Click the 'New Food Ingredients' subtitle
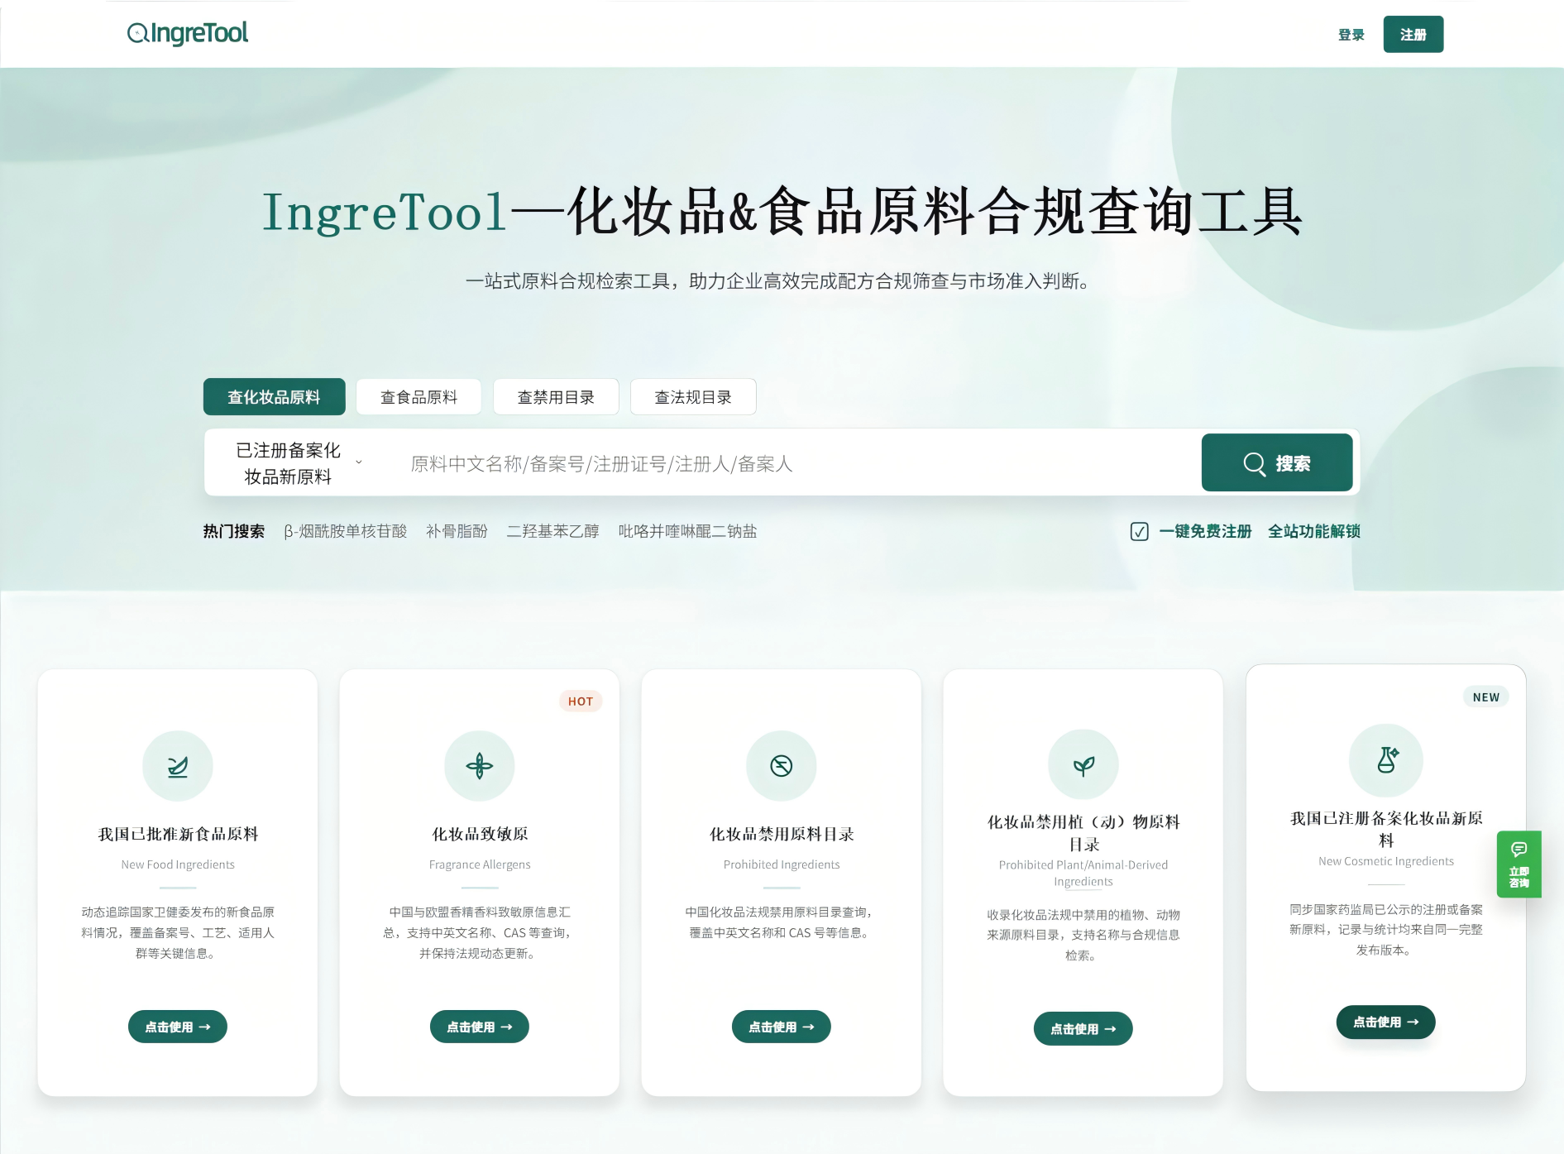The height and width of the screenshot is (1154, 1564). tap(178, 864)
